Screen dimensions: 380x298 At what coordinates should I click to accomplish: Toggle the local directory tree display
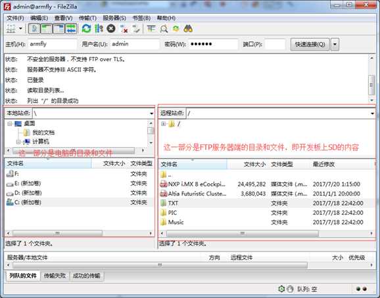47,29
